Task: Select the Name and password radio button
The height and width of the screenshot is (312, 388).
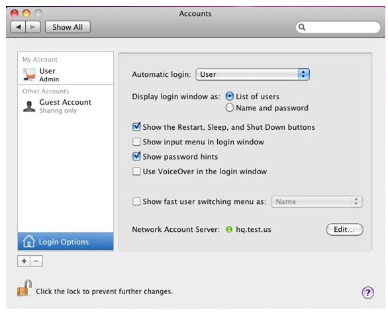Action: click(x=229, y=108)
